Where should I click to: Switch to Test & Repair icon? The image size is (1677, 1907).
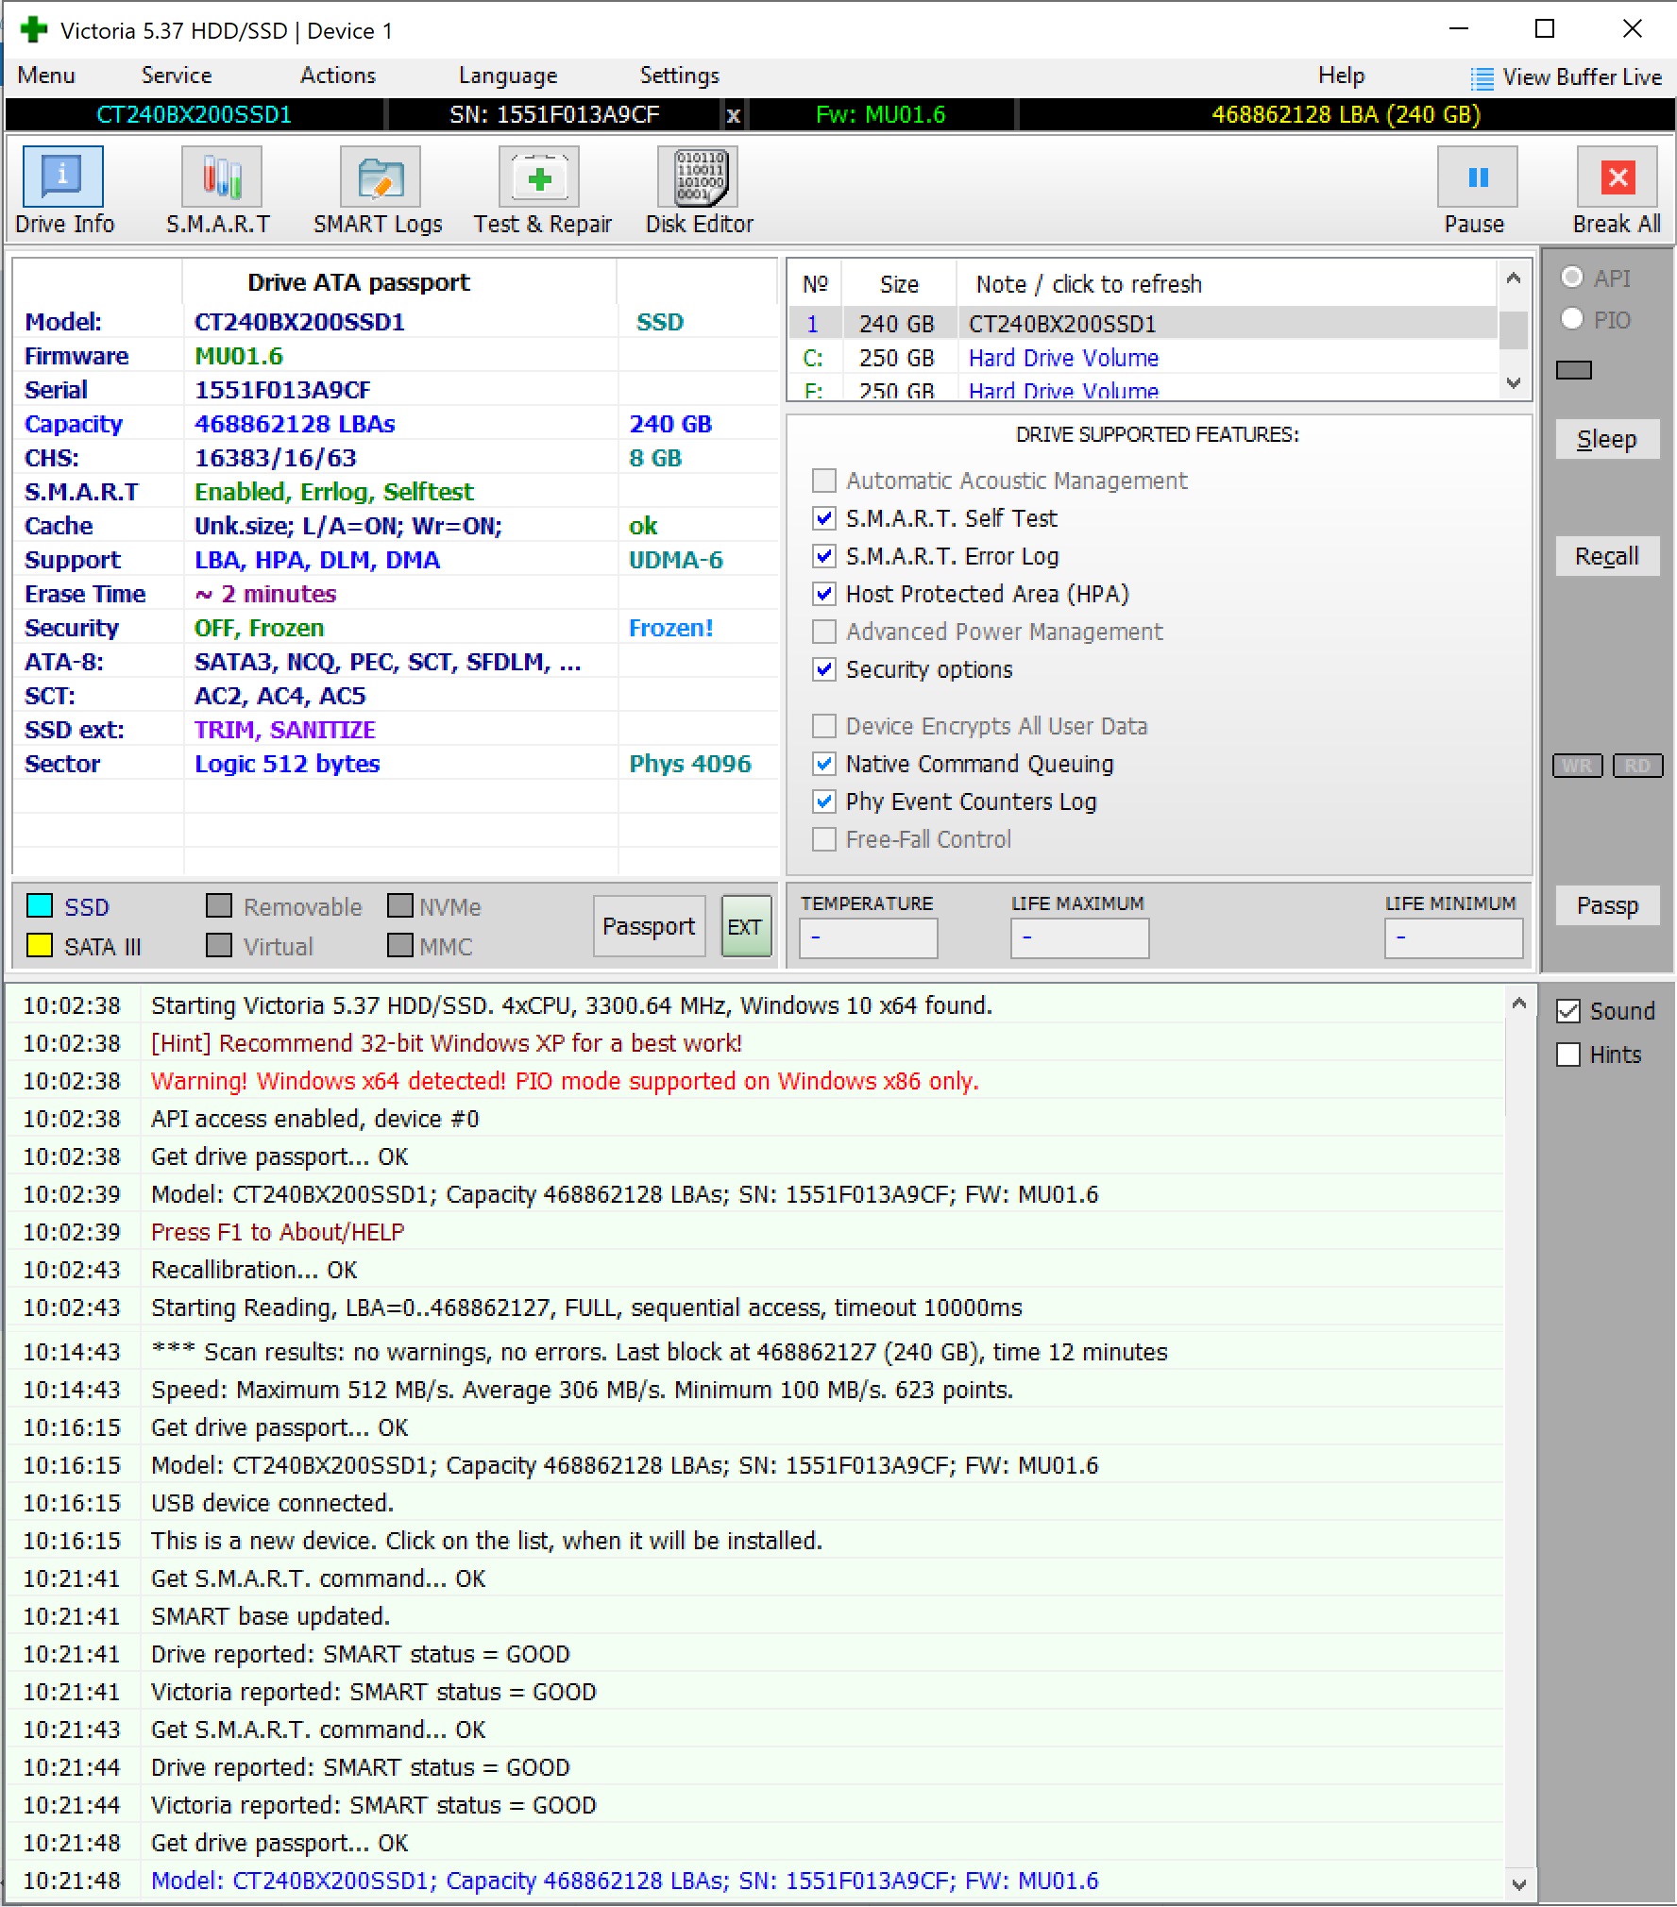pyautogui.click(x=539, y=177)
